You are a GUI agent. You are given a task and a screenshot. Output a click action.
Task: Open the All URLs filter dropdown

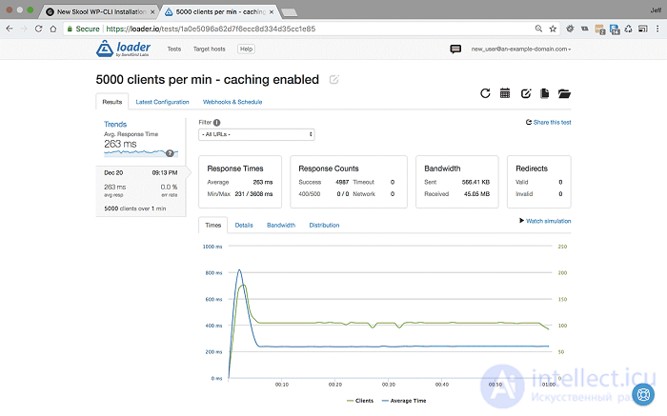coord(256,134)
